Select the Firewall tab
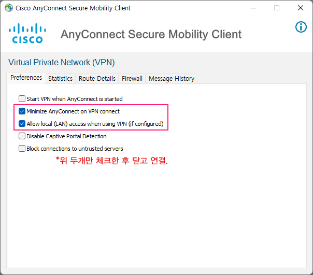The height and width of the screenshot is (275, 313). pos(132,79)
